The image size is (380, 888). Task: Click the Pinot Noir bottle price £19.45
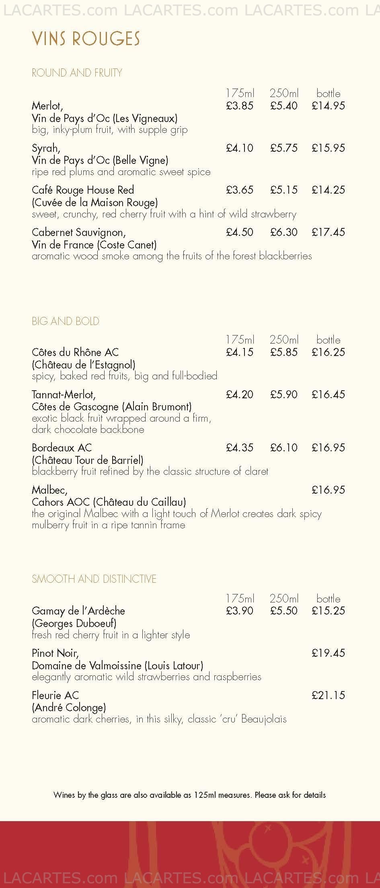click(328, 653)
